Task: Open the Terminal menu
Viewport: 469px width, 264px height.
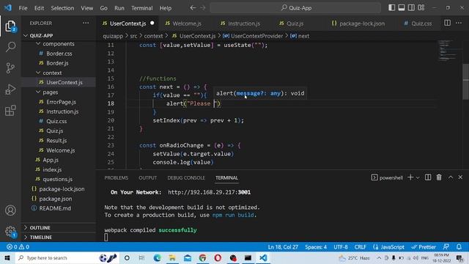Action: (x=141, y=8)
